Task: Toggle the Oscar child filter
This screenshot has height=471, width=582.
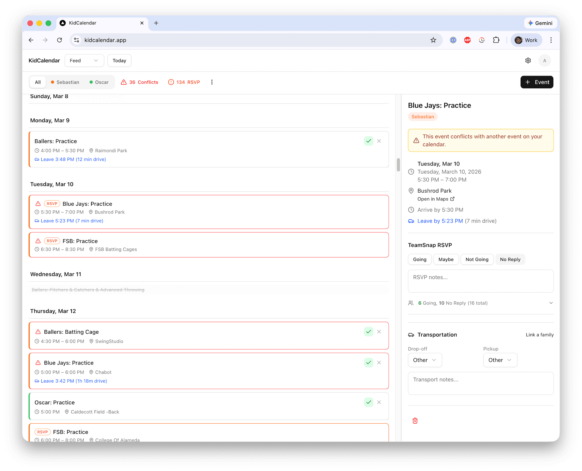Action: point(99,82)
